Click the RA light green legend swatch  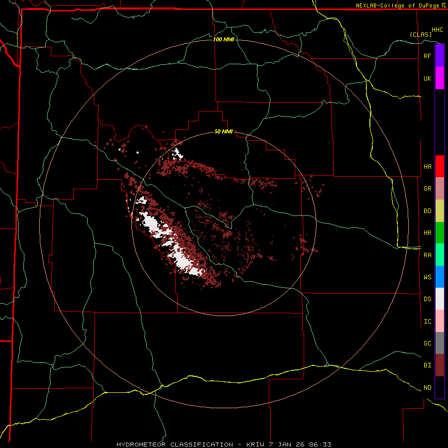coord(440,254)
